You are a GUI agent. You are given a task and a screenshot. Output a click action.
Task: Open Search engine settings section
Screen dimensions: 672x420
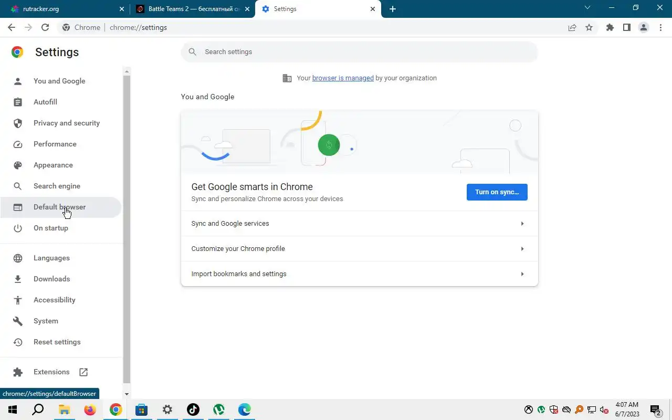pyautogui.click(x=60, y=186)
